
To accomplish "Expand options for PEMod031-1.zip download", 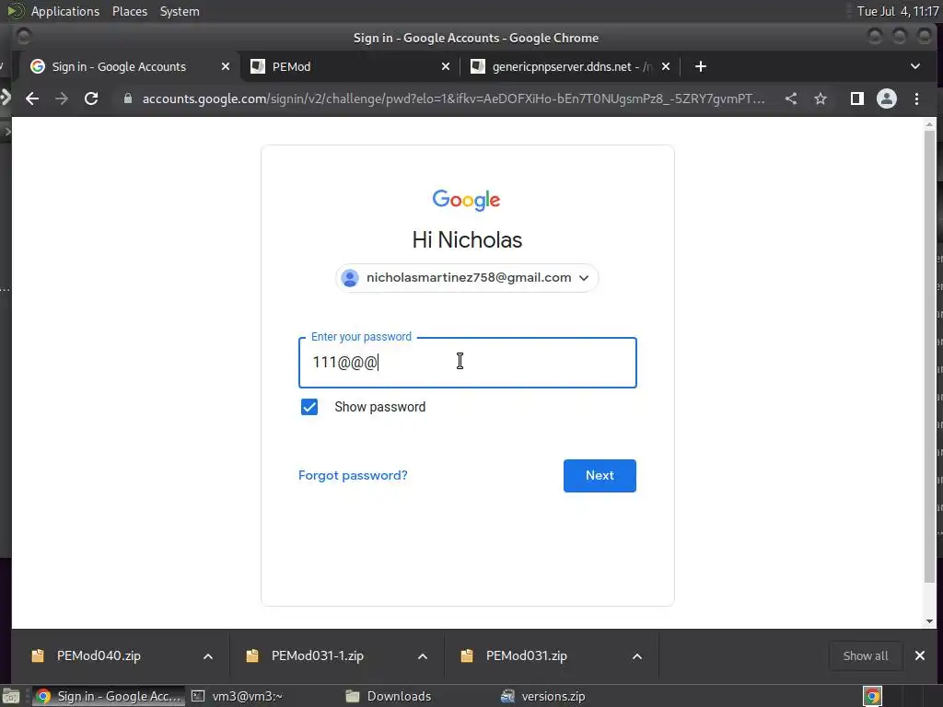I will click(x=423, y=655).
